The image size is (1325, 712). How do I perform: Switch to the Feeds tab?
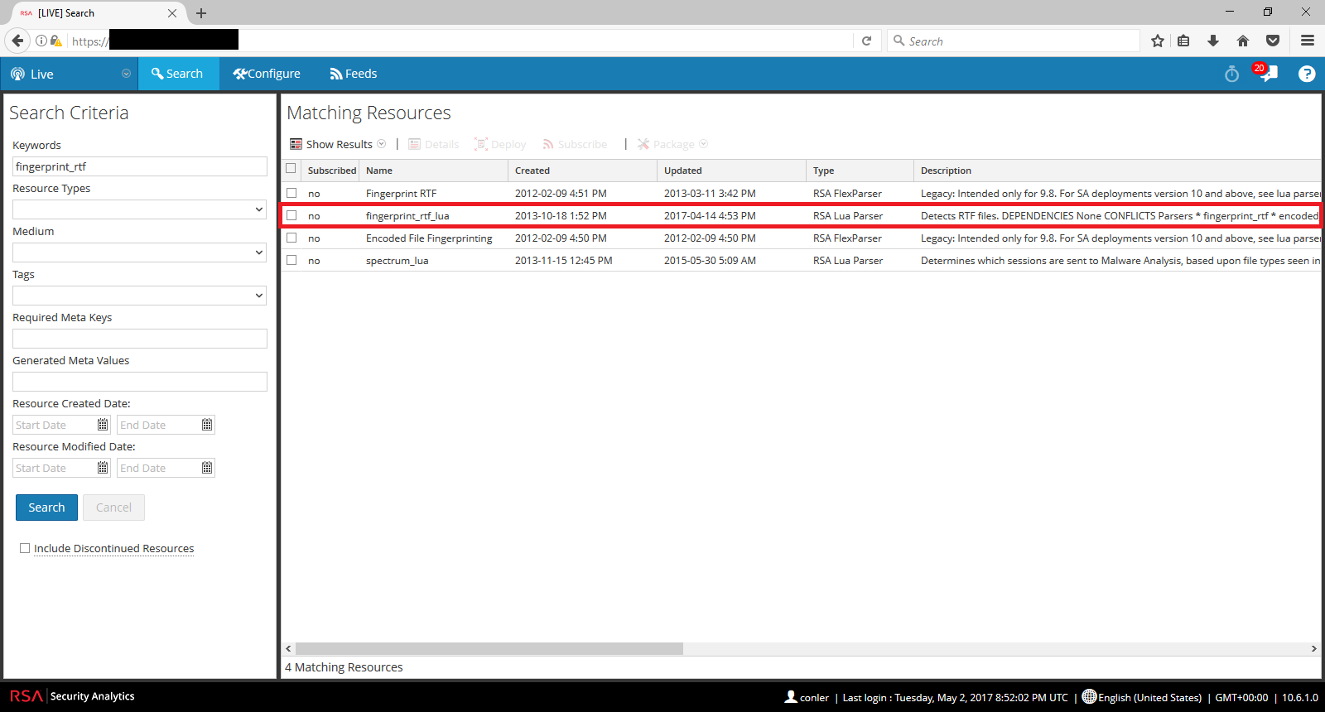(354, 74)
